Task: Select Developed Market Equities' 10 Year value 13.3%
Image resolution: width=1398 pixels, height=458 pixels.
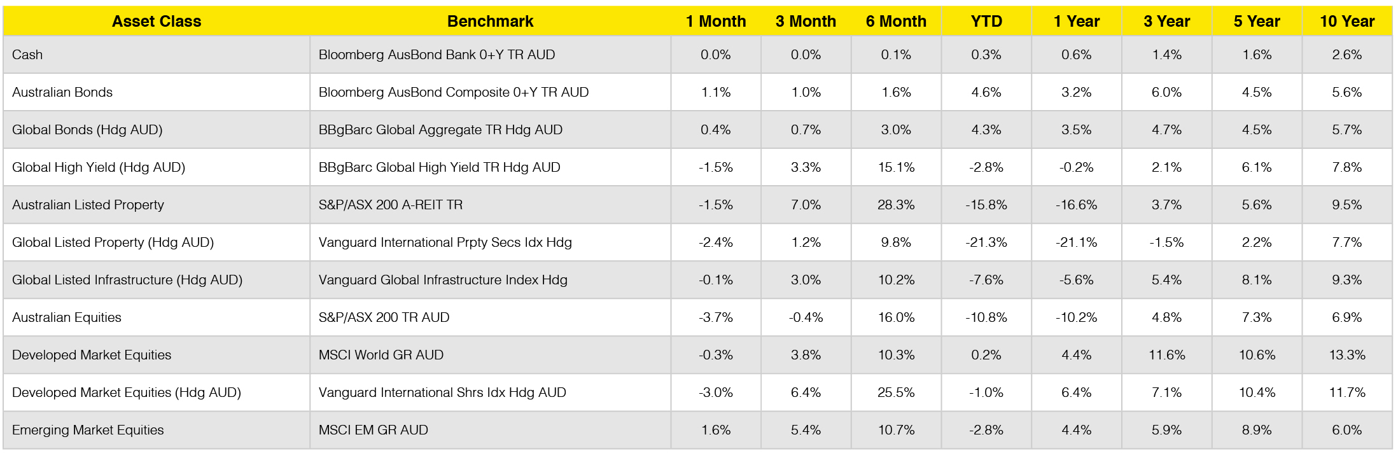Action: 1347,355
